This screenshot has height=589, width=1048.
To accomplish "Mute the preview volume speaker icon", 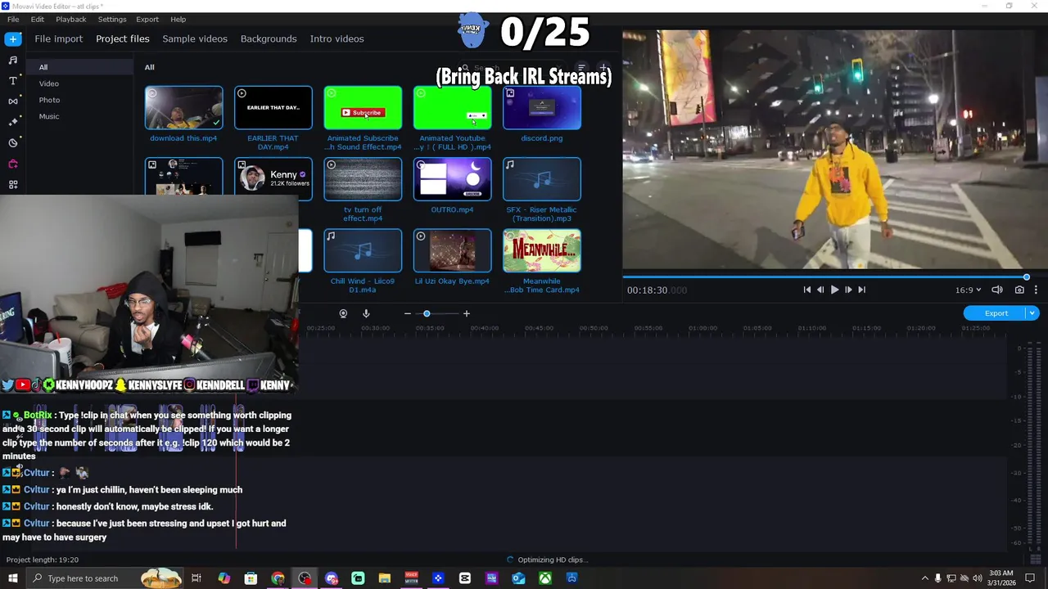I will coord(996,290).
